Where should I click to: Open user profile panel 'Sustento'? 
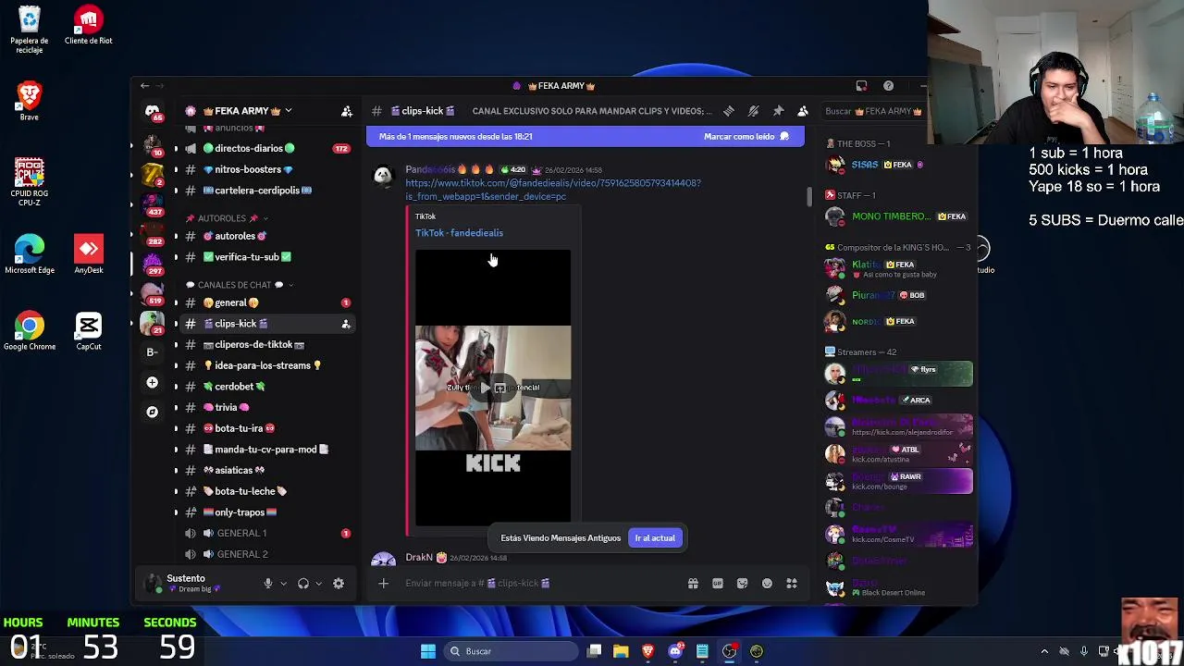194,584
